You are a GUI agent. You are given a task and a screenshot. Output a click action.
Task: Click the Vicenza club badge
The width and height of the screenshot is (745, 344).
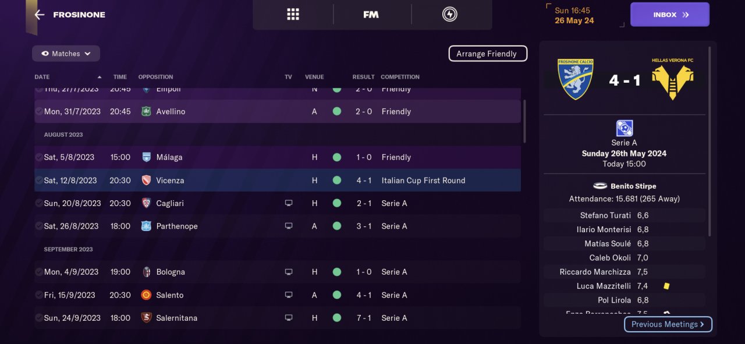coord(147,180)
